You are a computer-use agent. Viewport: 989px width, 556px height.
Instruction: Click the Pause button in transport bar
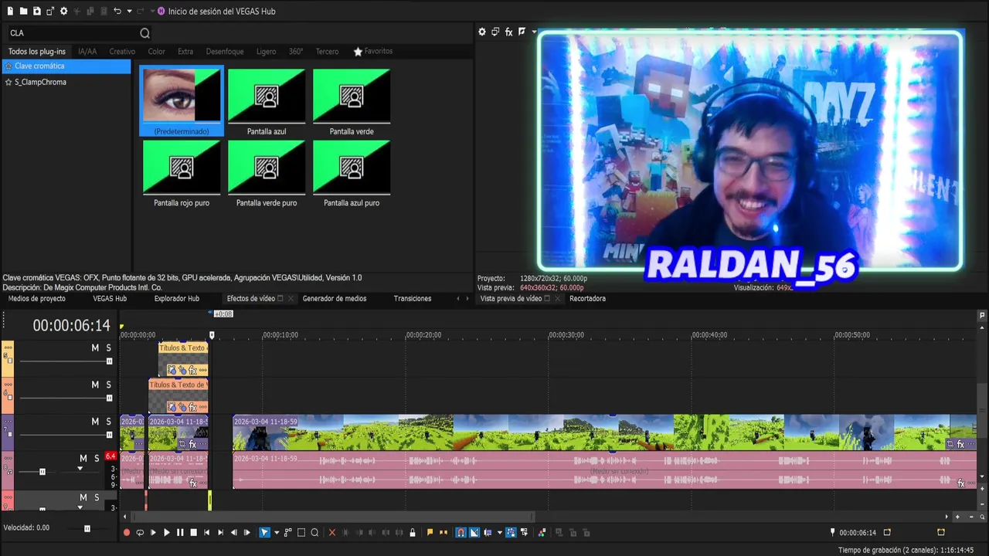(180, 533)
